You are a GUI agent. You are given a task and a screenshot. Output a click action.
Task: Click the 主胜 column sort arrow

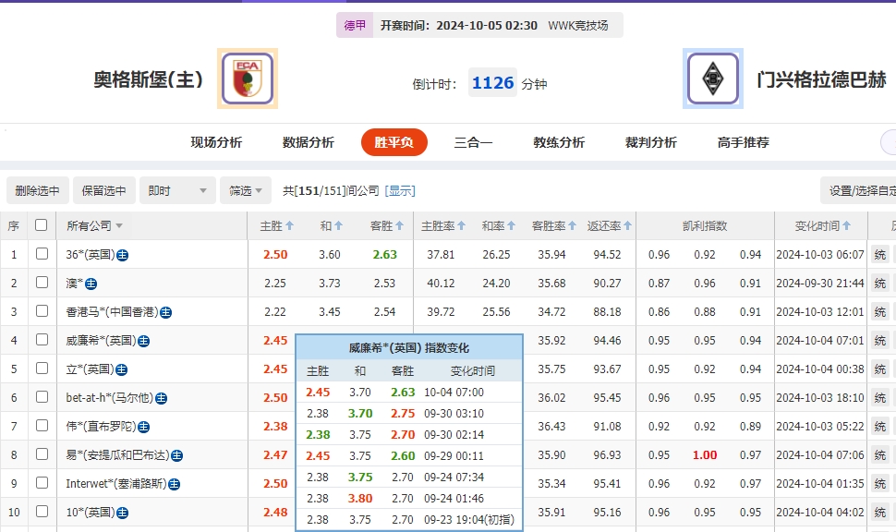click(x=290, y=224)
